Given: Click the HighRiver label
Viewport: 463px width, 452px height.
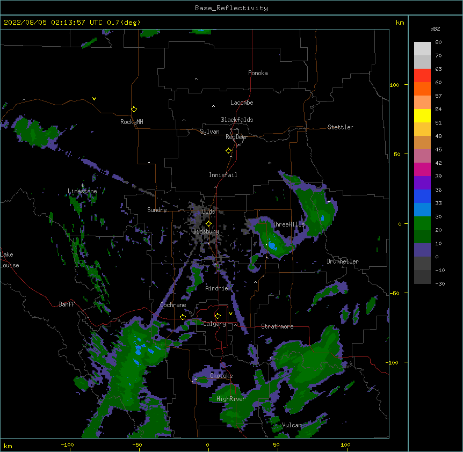Looking at the screenshot, I should [x=230, y=399].
